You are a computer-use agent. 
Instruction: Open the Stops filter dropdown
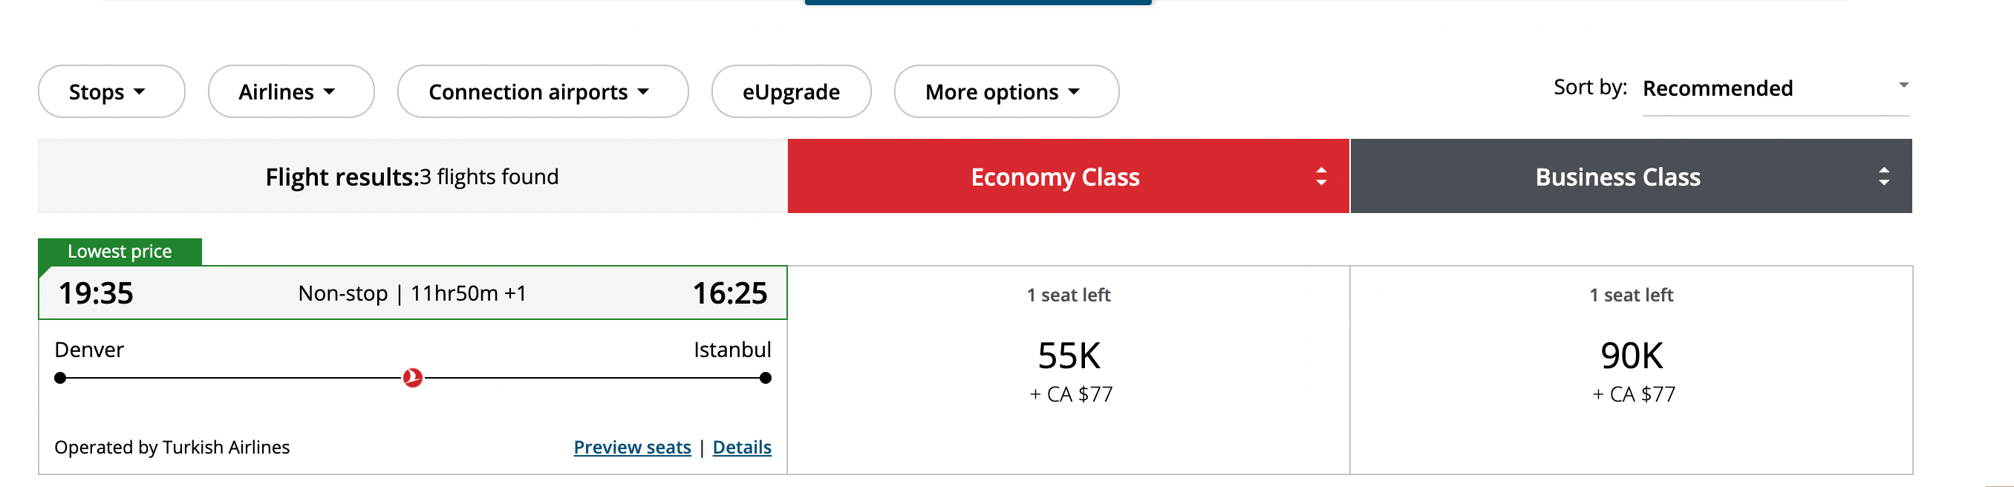pyautogui.click(x=111, y=92)
